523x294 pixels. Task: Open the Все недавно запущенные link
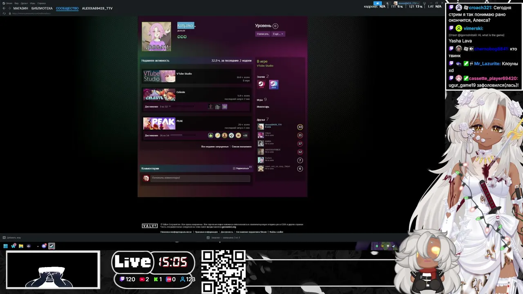tap(215, 146)
